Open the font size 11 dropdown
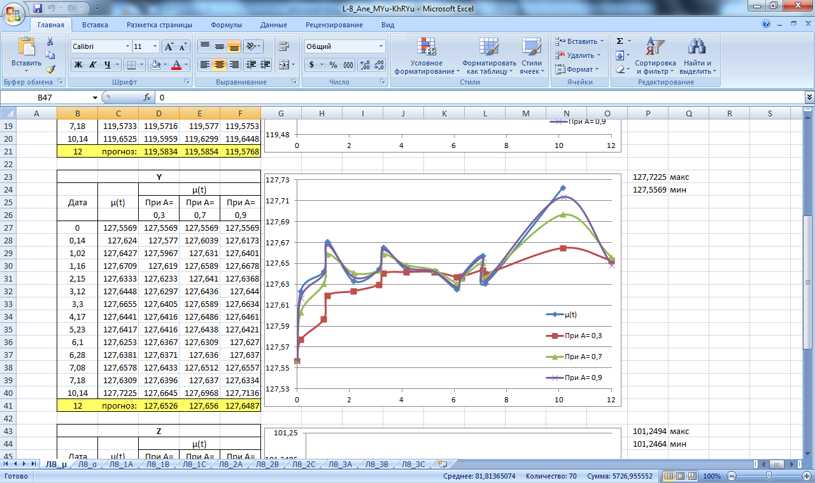This screenshot has width=815, height=483. click(x=155, y=46)
